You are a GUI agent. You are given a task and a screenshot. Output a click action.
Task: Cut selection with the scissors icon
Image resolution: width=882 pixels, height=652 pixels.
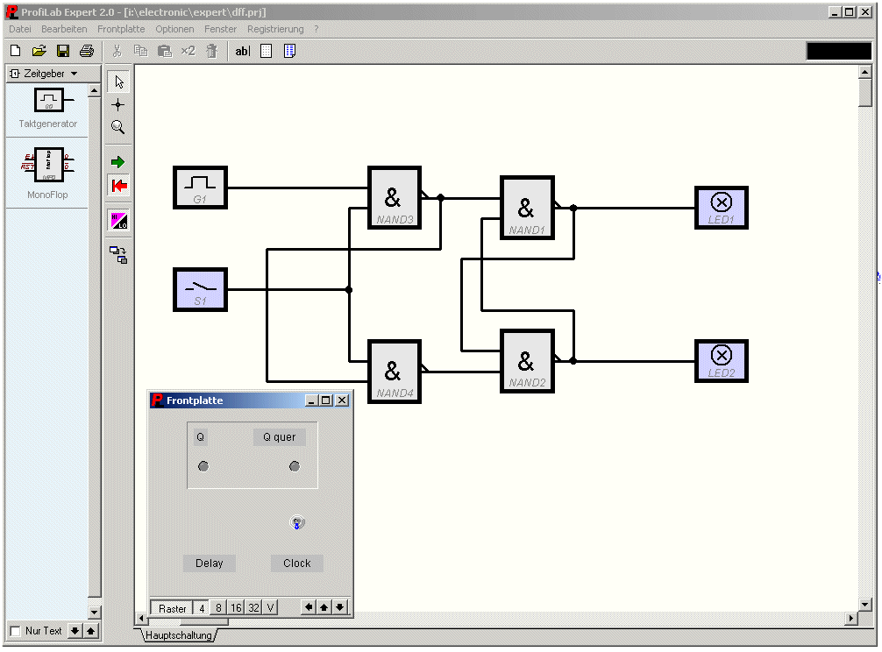pyautogui.click(x=117, y=51)
